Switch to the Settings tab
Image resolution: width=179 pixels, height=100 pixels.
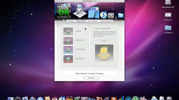[x=70, y=21]
